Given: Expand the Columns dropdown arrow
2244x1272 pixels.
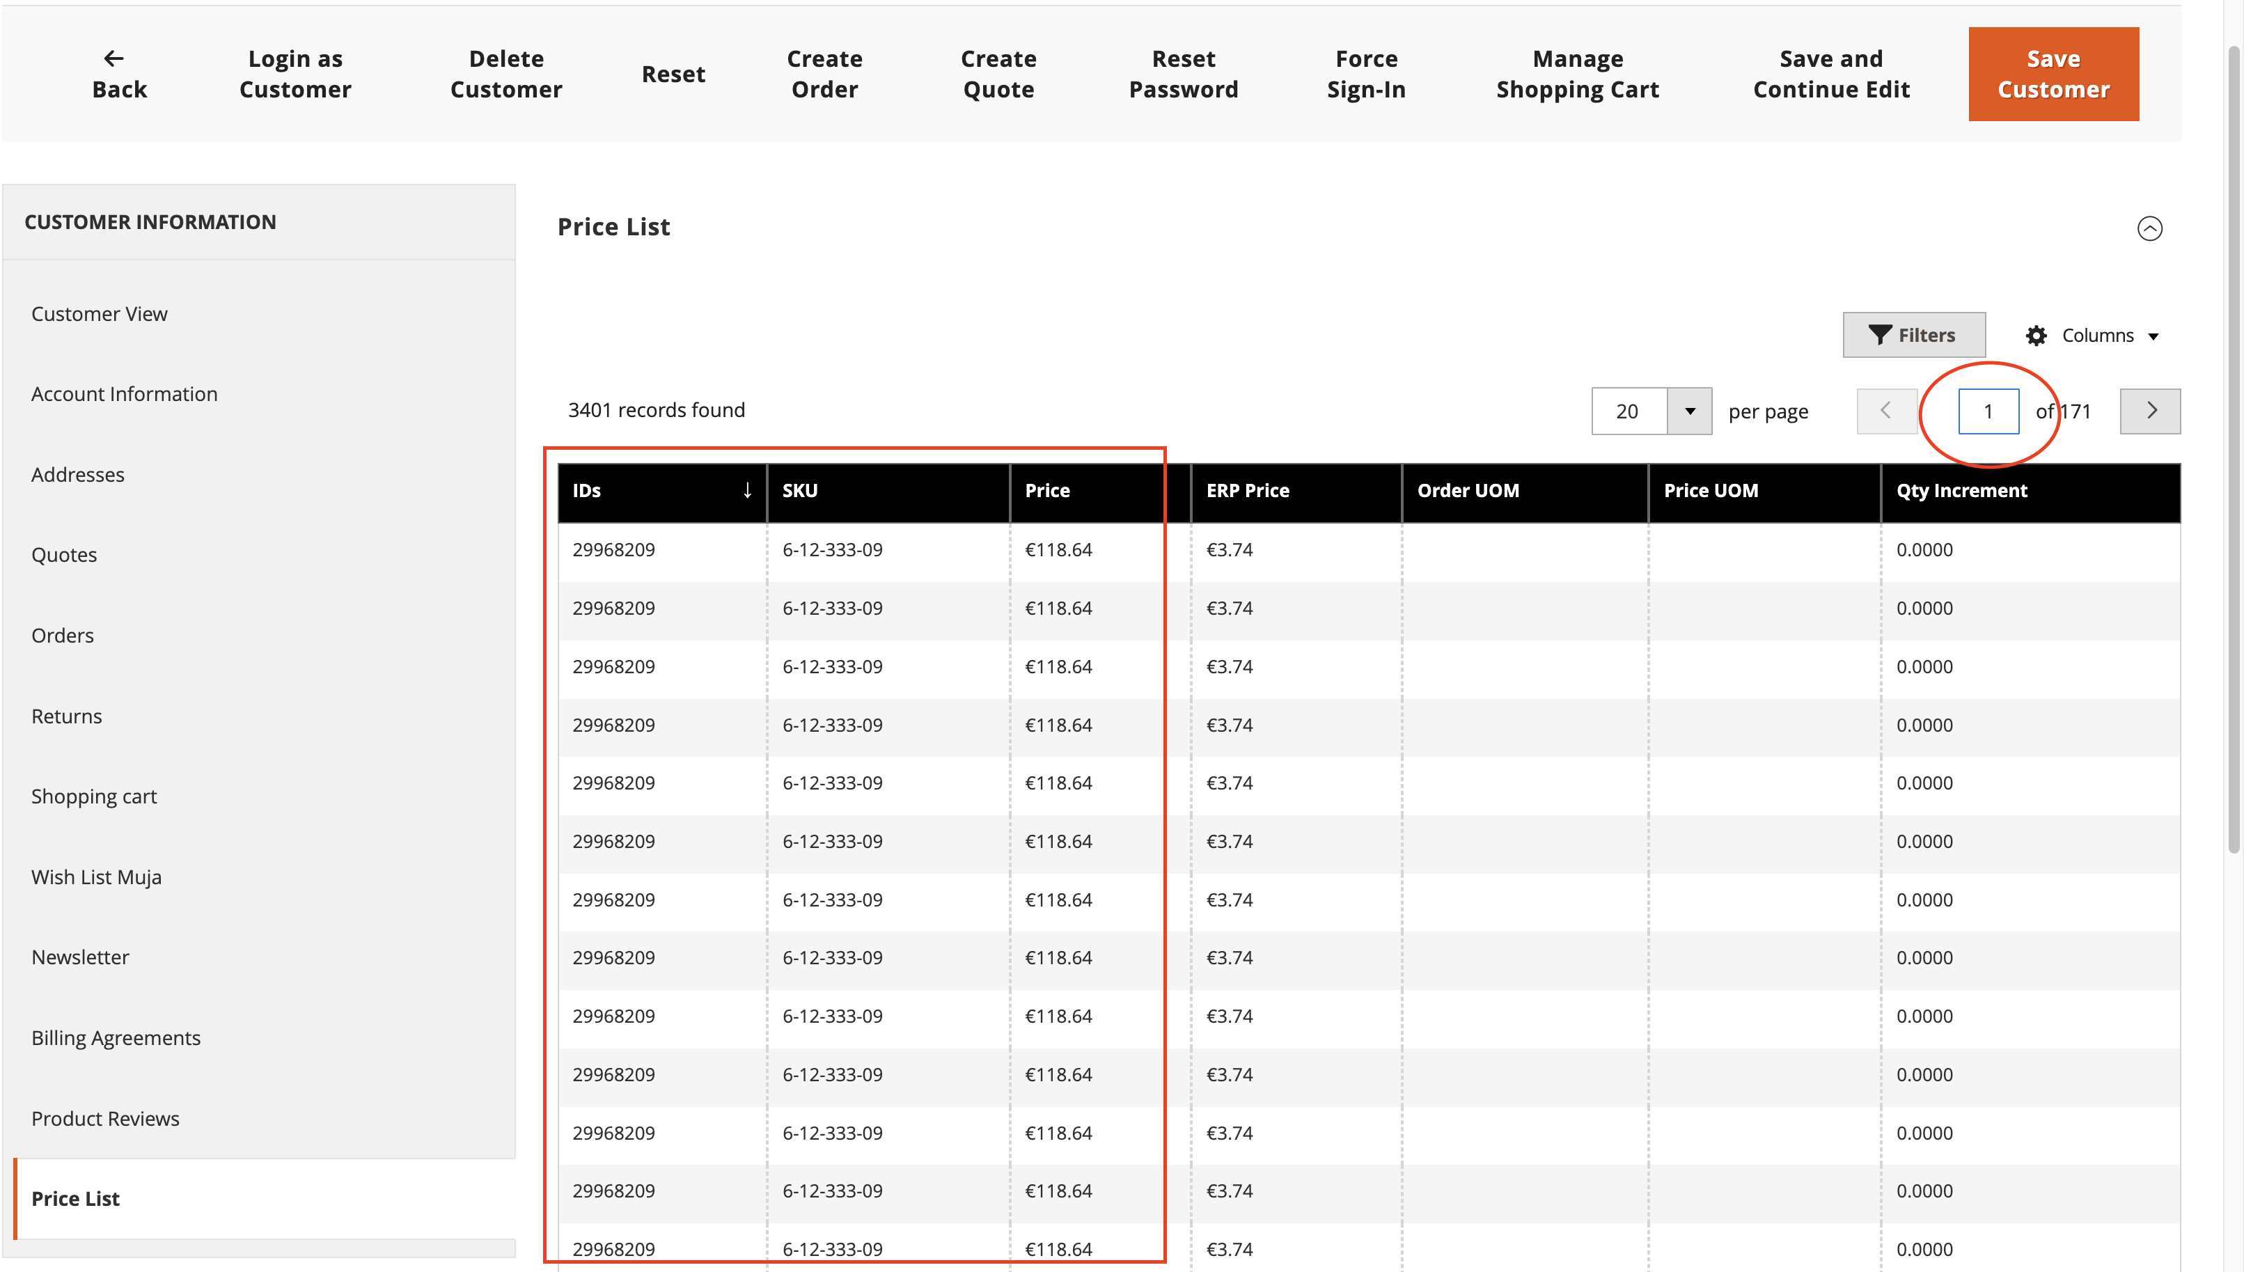Looking at the screenshot, I should coord(2153,337).
